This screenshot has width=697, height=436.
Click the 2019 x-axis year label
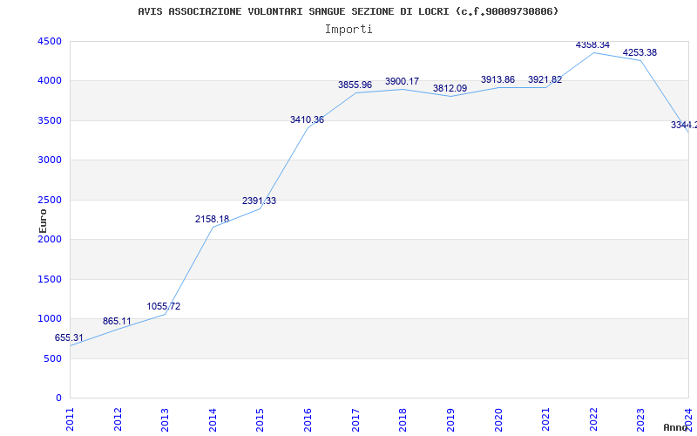coord(450,419)
